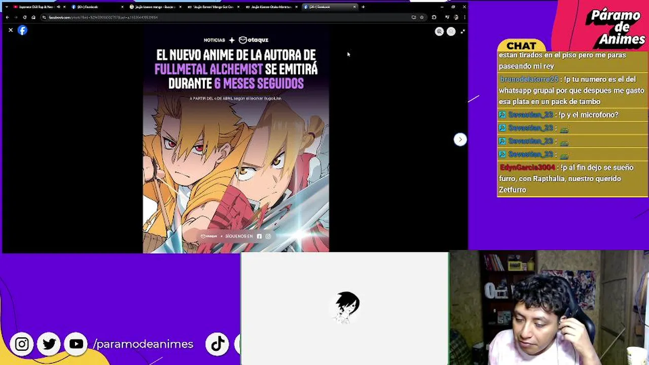Click the Fullmetal Alchemist news image
The image size is (649, 365).
pos(236,139)
